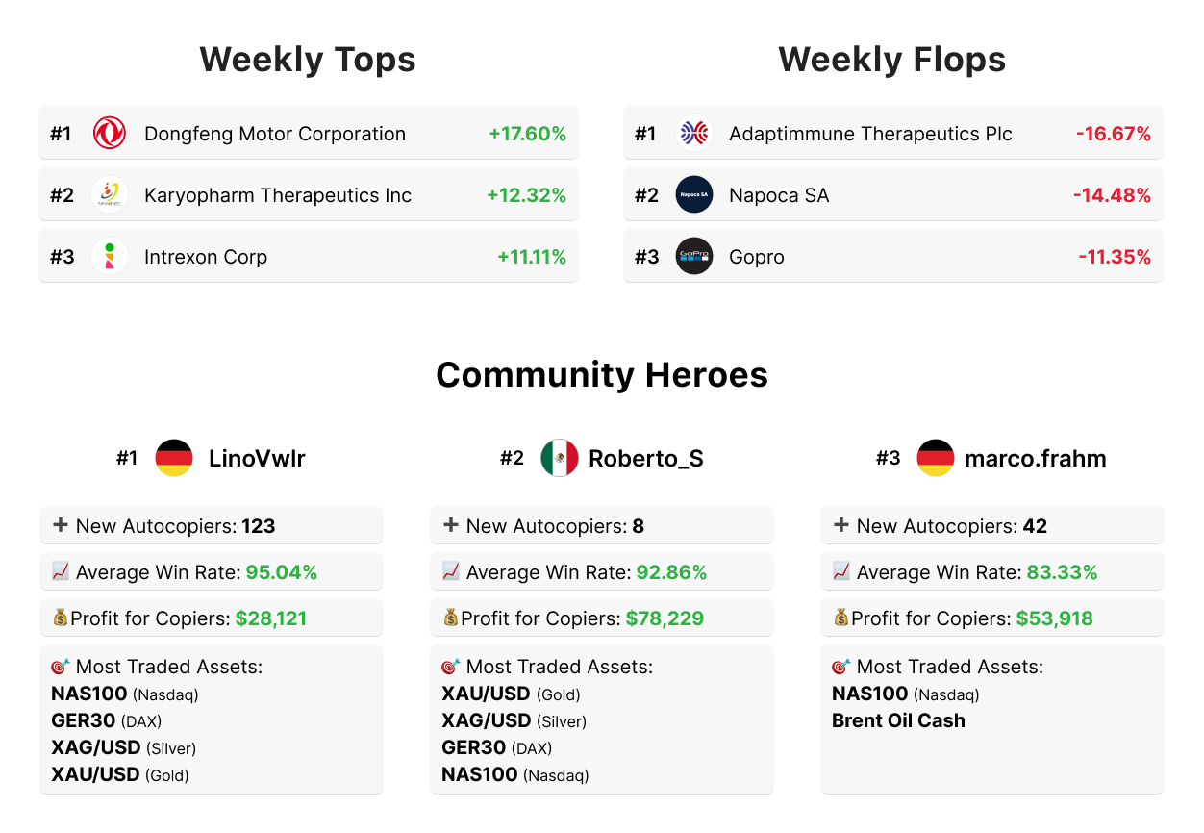Click the money bag icon beside $53,918 profit

(x=841, y=618)
